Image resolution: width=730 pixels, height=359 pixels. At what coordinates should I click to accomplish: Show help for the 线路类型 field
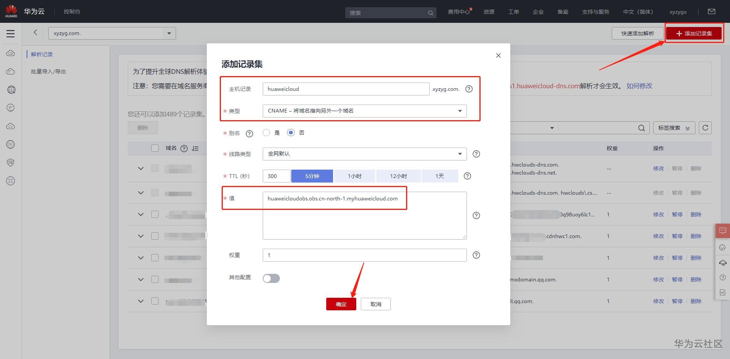click(476, 154)
